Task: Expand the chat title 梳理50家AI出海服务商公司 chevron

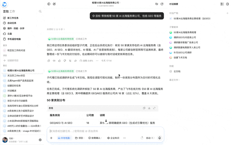Action: (x=120, y=3)
